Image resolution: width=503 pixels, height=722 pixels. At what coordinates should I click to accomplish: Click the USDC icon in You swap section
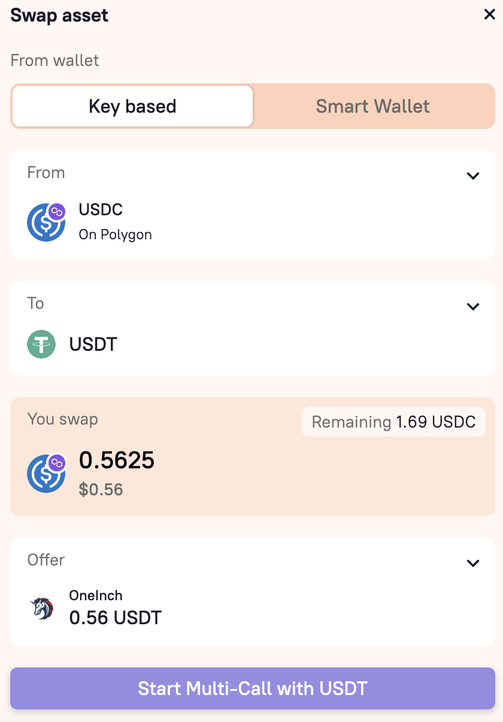point(46,473)
